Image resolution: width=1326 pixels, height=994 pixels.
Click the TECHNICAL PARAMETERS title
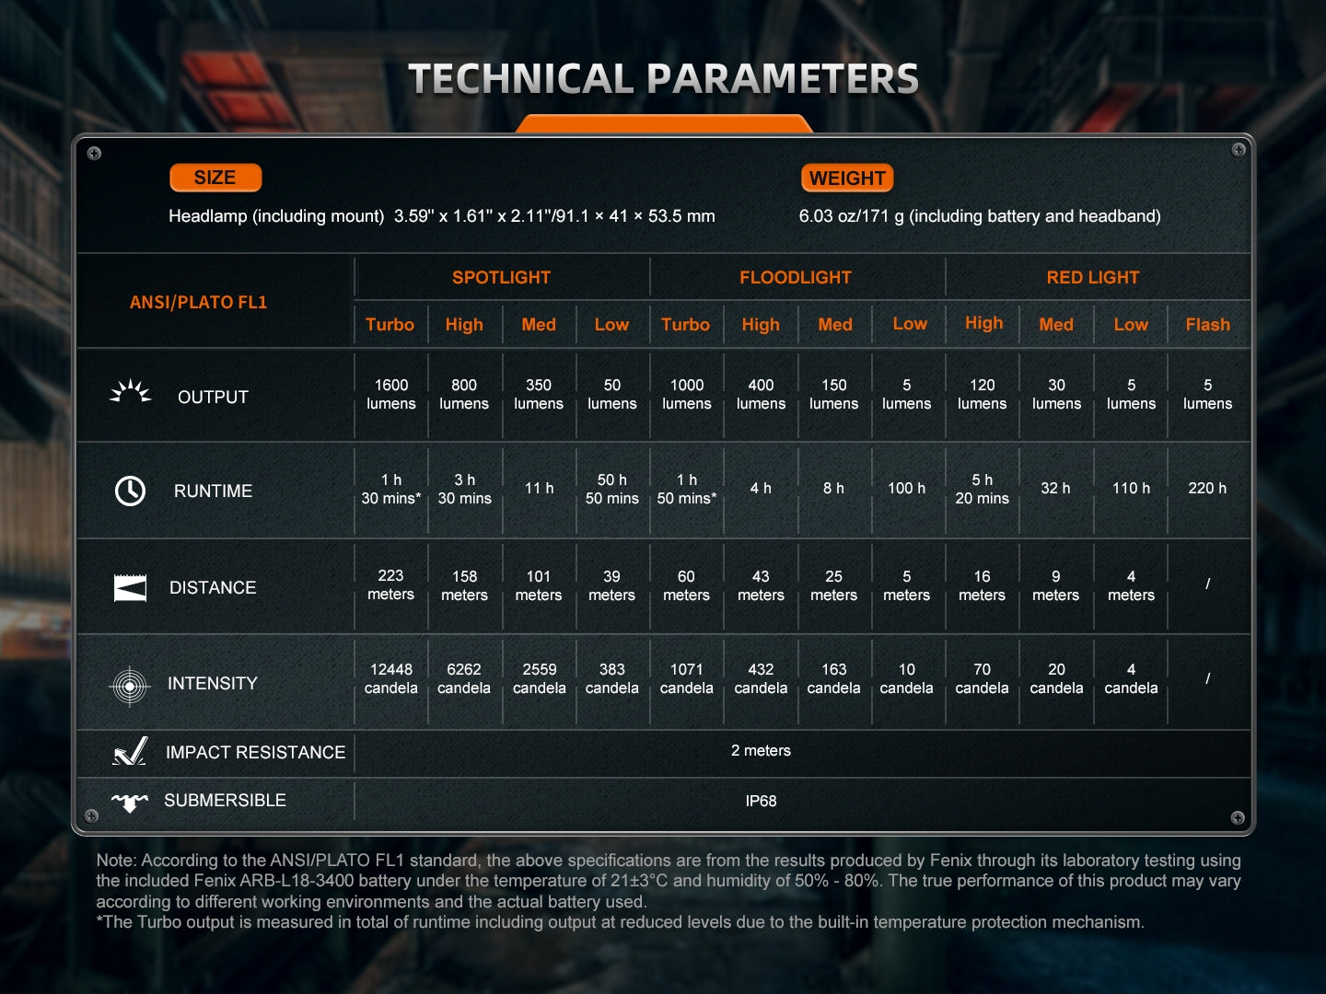663,79
